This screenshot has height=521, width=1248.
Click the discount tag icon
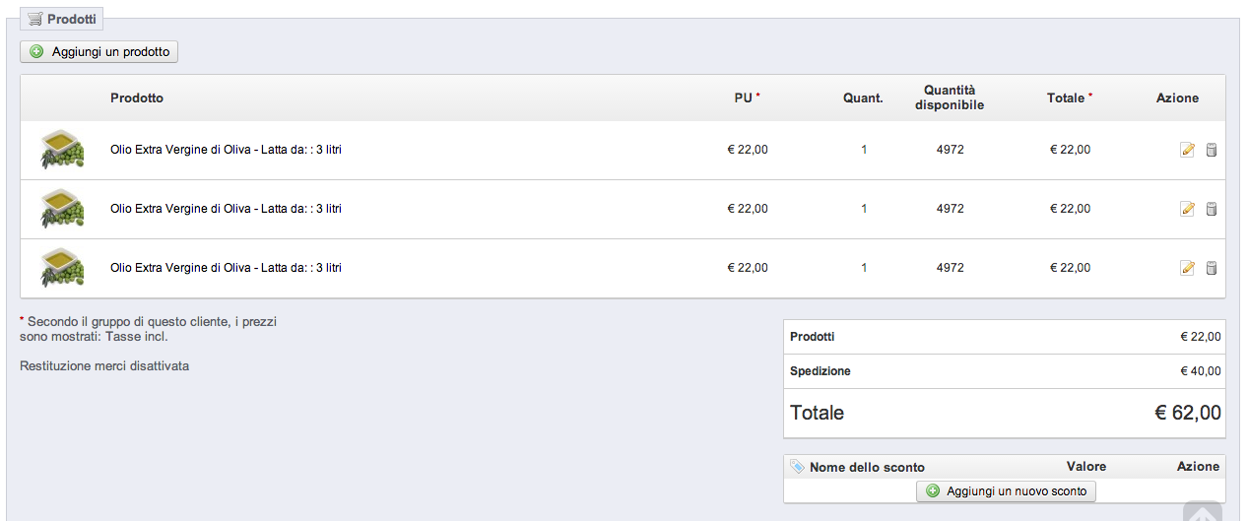[x=797, y=467]
